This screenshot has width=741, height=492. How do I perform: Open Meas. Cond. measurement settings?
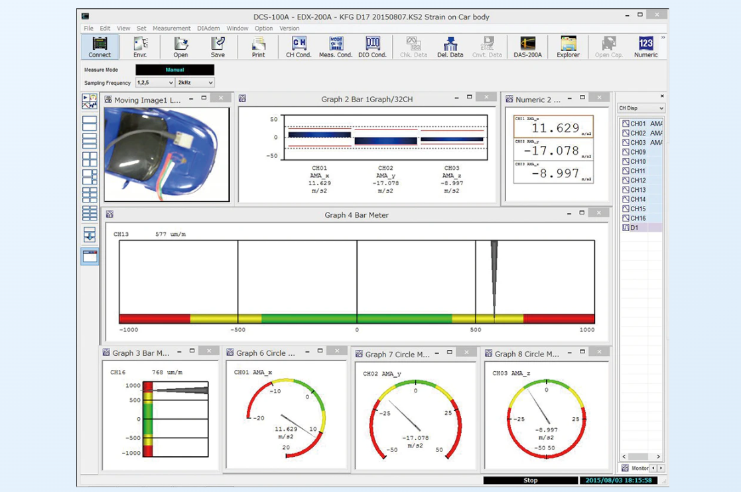pyautogui.click(x=336, y=46)
